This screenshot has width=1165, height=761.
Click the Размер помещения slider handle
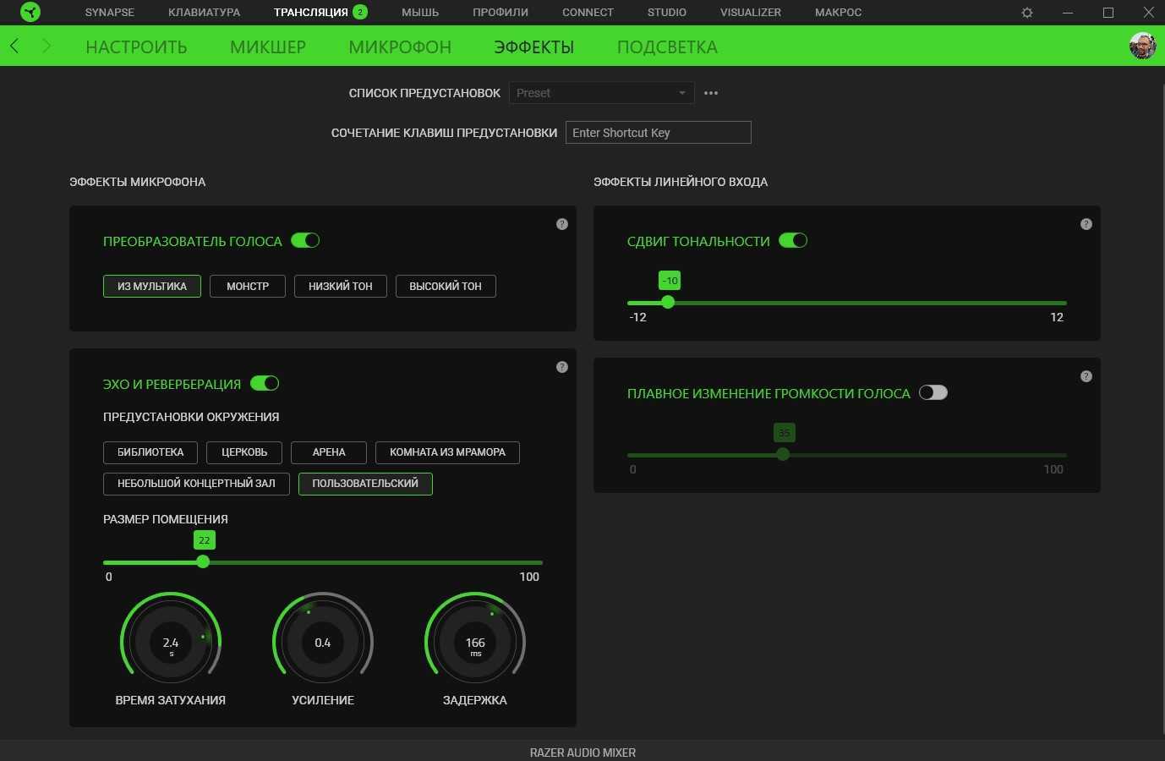tap(203, 562)
